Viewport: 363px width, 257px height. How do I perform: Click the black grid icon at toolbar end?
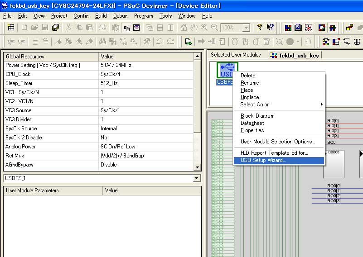click(x=357, y=42)
